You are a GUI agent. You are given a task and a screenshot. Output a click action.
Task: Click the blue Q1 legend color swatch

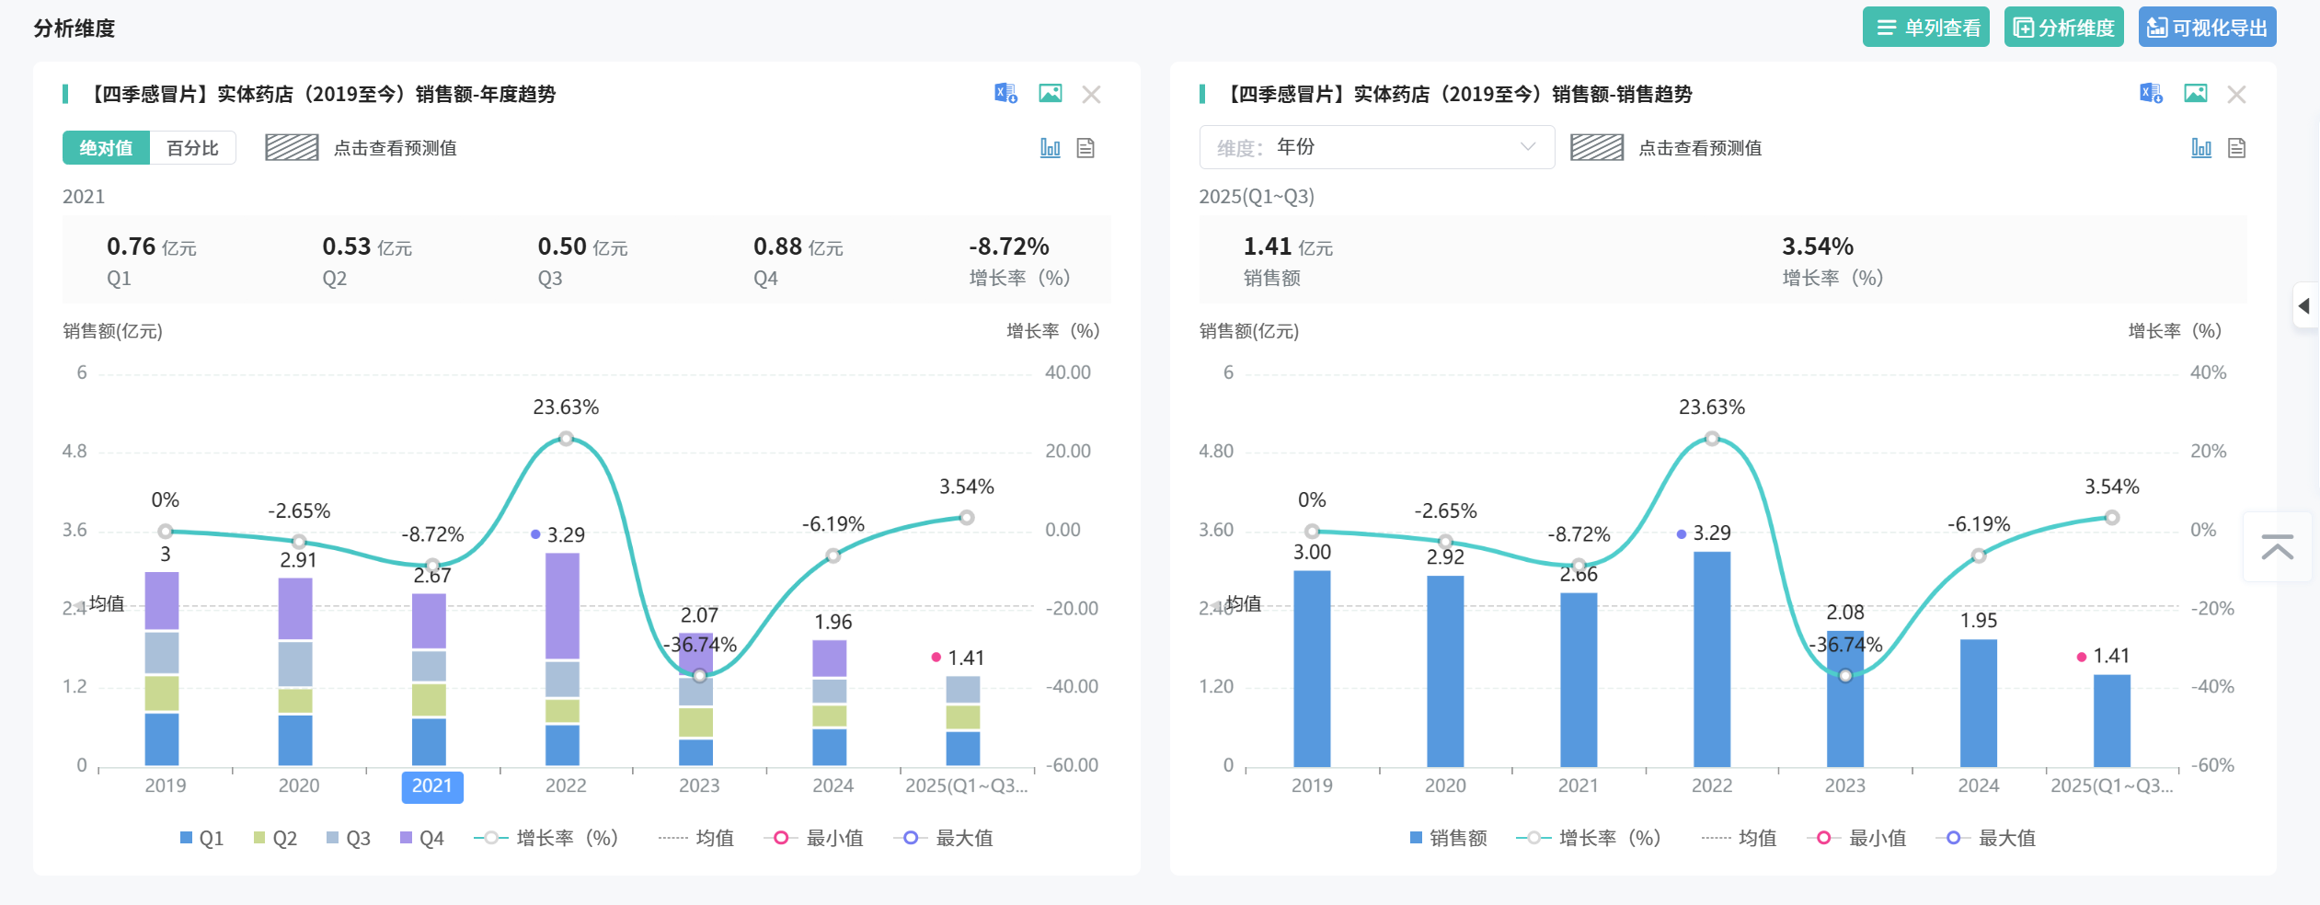(186, 838)
